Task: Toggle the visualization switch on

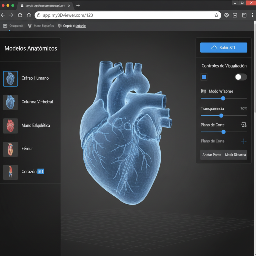Action: pyautogui.click(x=241, y=77)
